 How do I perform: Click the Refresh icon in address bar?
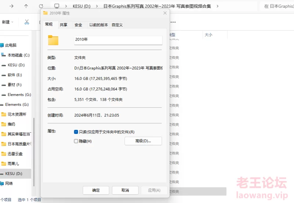pyautogui.click(x=41, y=6)
